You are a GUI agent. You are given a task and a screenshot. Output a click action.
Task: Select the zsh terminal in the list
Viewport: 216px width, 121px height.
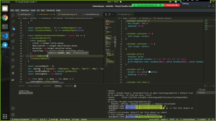click(x=206, y=93)
